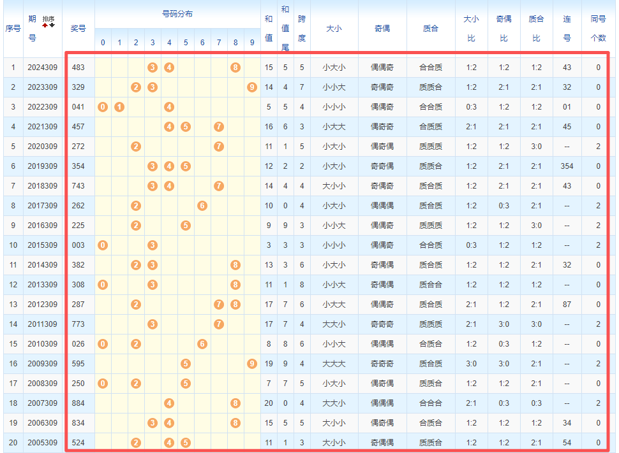This screenshot has height=453, width=619.
Task: Click orange ball 9 in row 2023309
Action: [x=252, y=87]
